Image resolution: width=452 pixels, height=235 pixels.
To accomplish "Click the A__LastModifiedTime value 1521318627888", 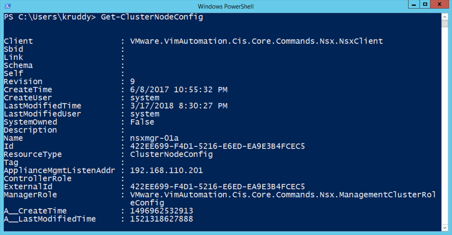I will point(161,219).
